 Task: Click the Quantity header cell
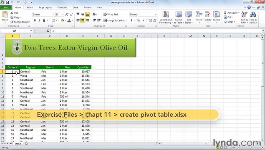[83, 67]
